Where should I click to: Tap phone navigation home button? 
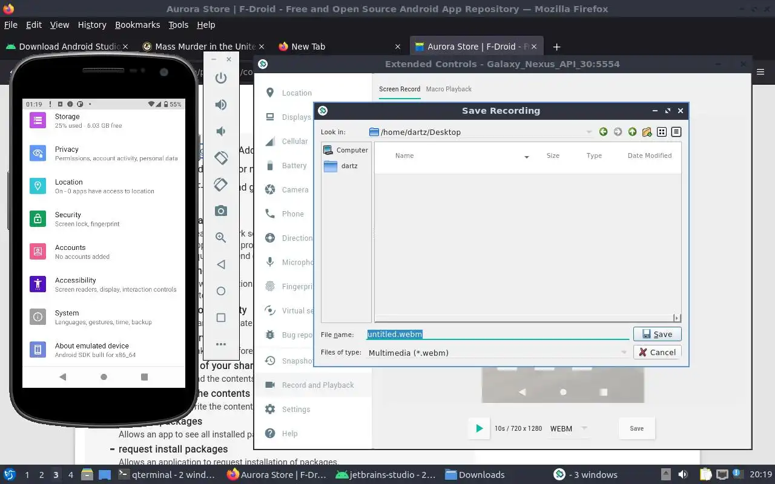[x=104, y=377]
